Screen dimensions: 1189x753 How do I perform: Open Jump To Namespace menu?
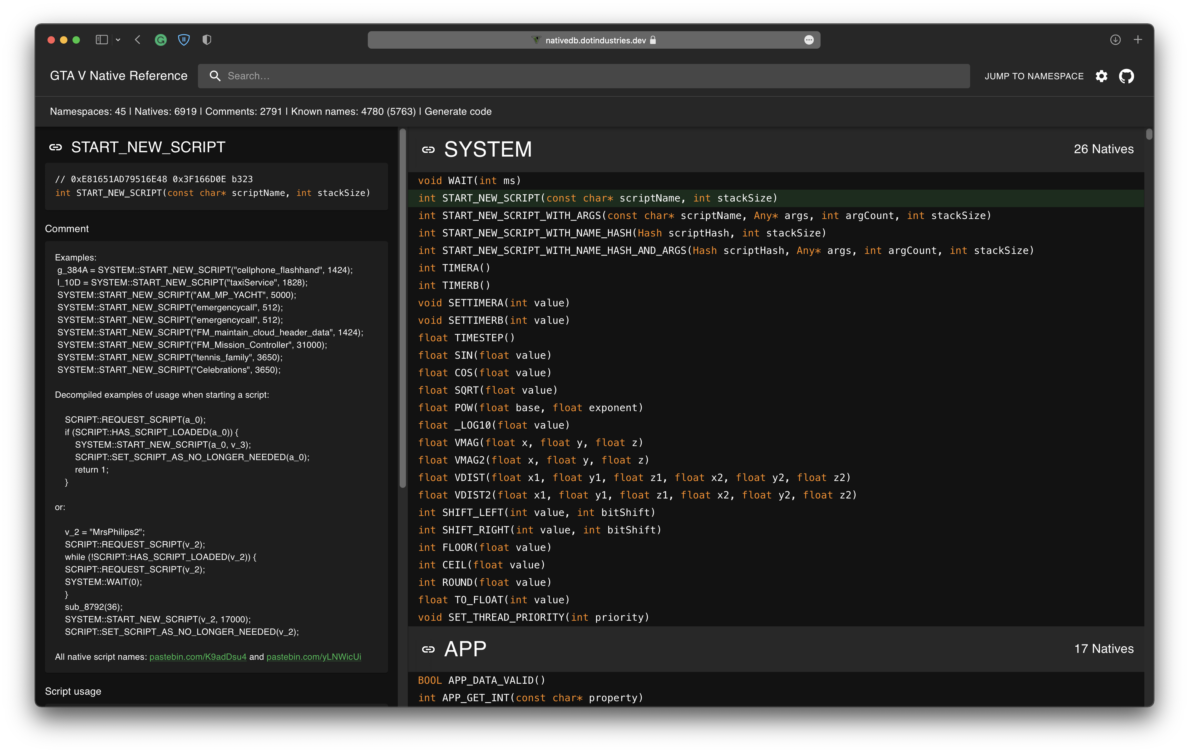click(x=1034, y=76)
